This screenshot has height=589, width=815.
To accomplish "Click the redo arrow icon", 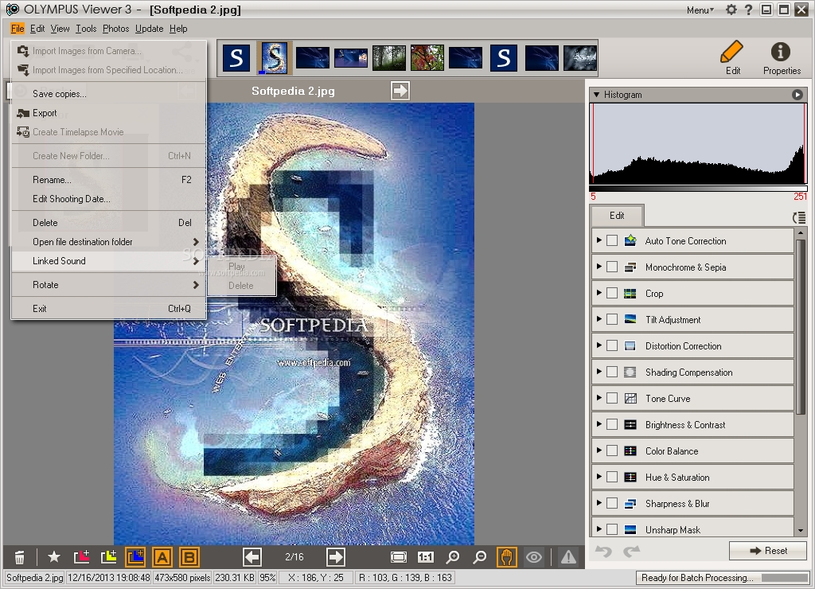I will pyautogui.click(x=631, y=551).
